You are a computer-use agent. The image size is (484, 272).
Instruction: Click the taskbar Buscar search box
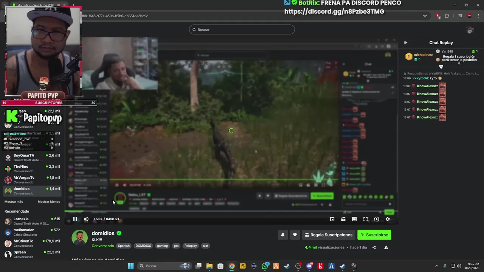point(164,266)
